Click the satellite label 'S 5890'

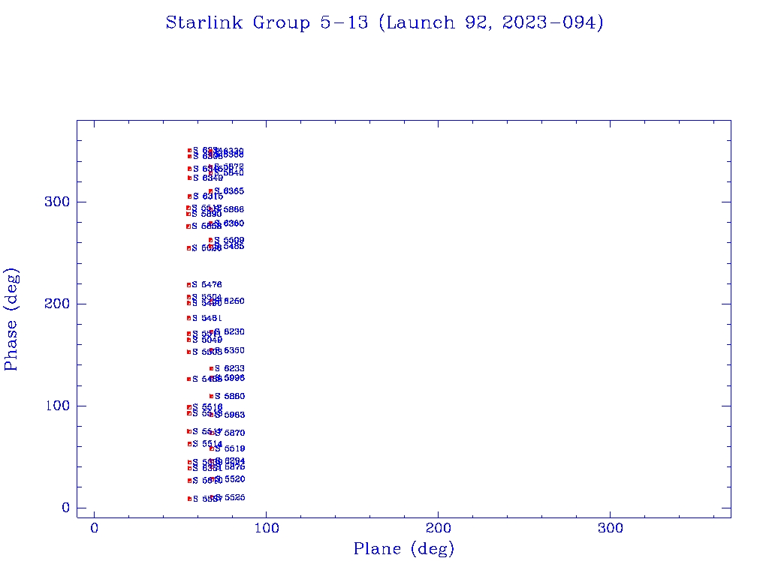tap(207, 214)
